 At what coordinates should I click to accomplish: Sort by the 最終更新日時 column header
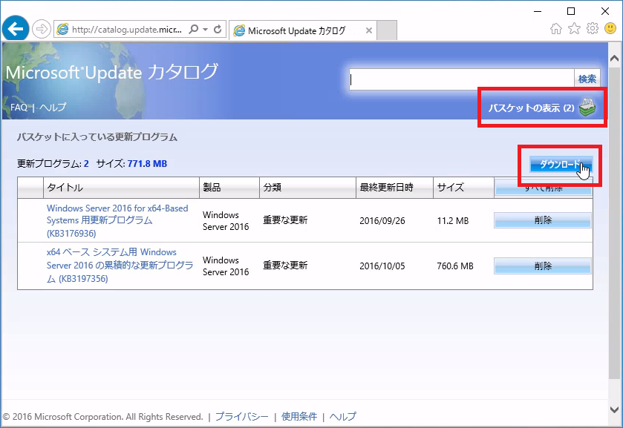point(394,188)
